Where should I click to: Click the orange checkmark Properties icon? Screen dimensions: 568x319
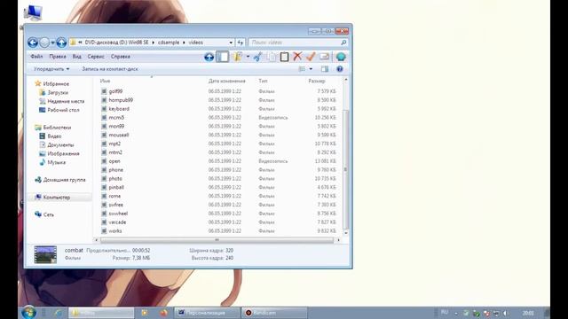(311, 57)
